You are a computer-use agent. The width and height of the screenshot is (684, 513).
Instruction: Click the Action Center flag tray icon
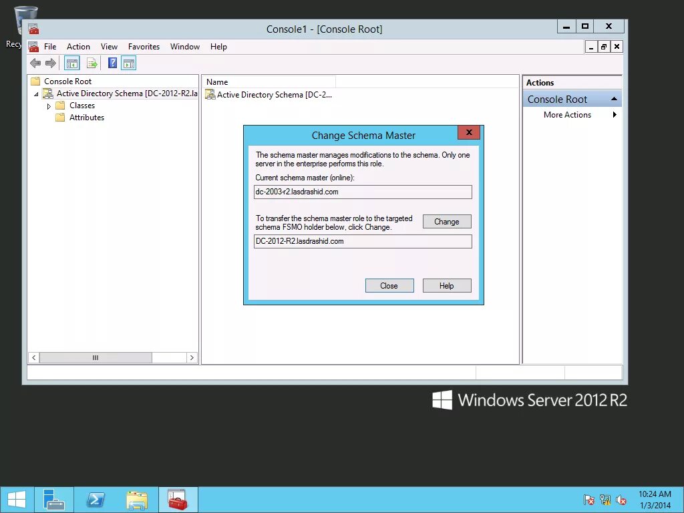589,500
